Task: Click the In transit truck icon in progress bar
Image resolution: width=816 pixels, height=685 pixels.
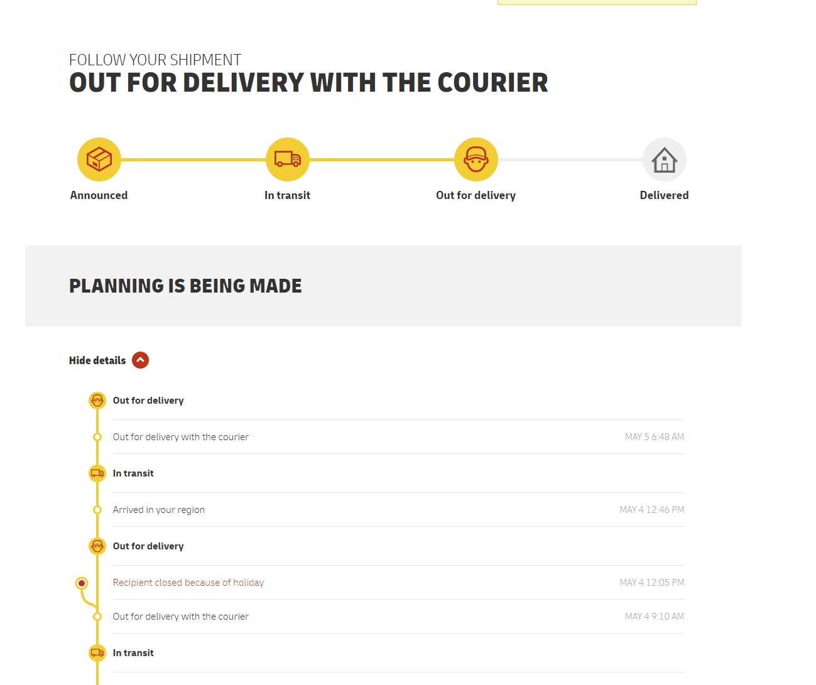Action: (x=288, y=159)
